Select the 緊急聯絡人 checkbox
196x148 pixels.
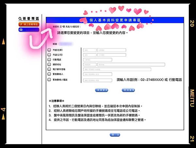[49, 74]
